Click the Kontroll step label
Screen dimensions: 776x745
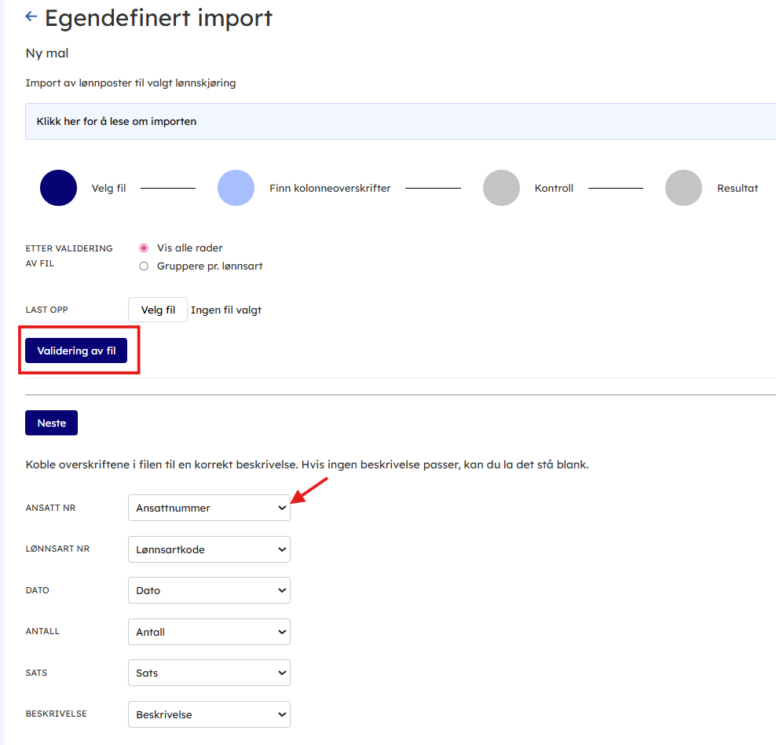[x=554, y=189]
